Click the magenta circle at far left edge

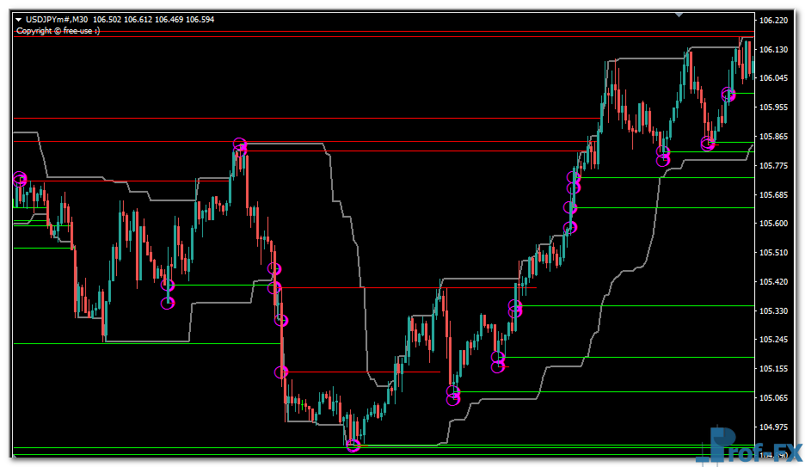tap(20, 178)
